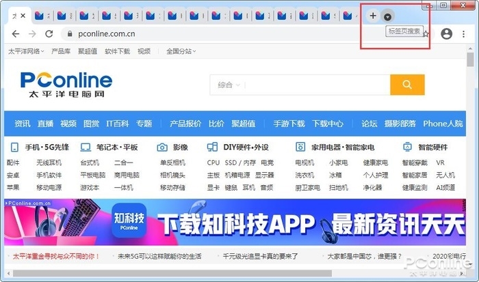Expand the 太平洋网络 dropdown menu
479x282 pixels.
coord(25,51)
